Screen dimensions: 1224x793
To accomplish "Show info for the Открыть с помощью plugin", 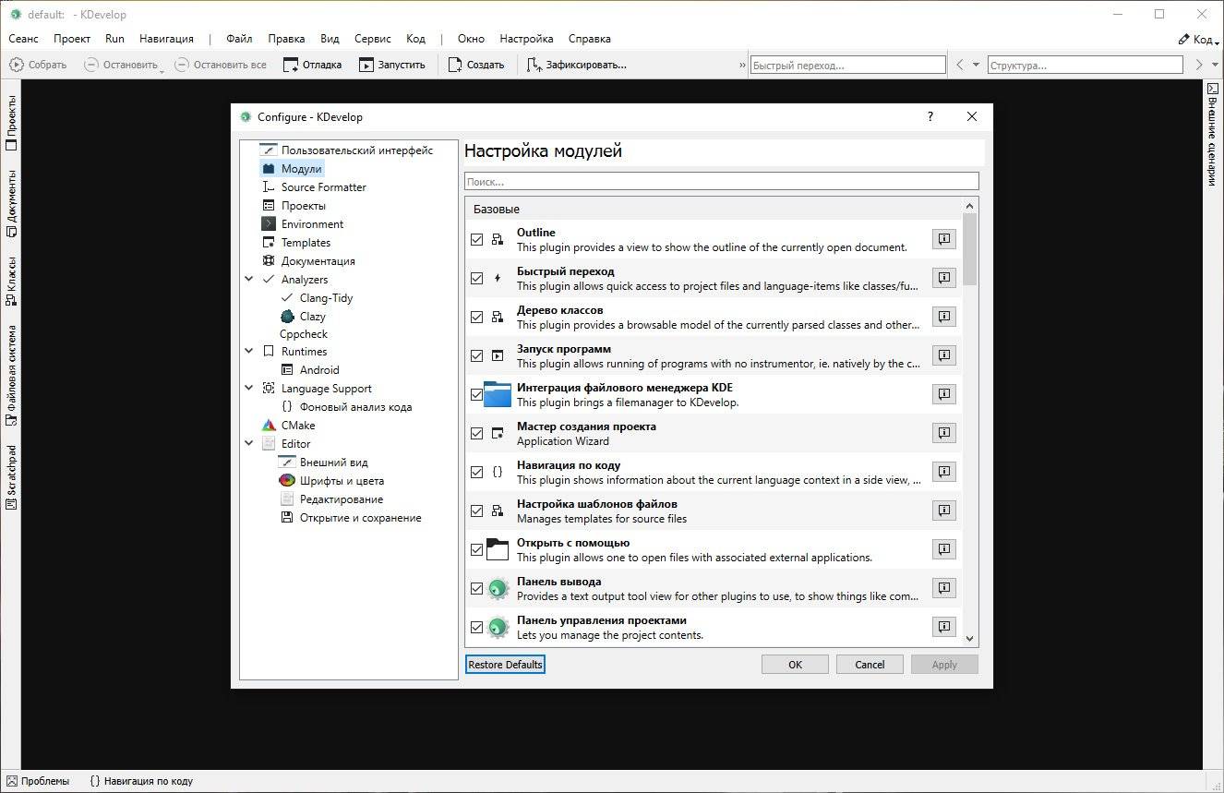I will click(944, 549).
